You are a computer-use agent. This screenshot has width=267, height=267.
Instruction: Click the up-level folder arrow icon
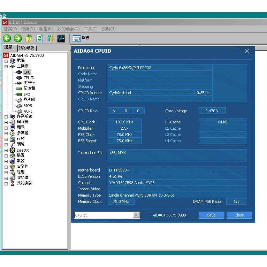(x=29, y=38)
